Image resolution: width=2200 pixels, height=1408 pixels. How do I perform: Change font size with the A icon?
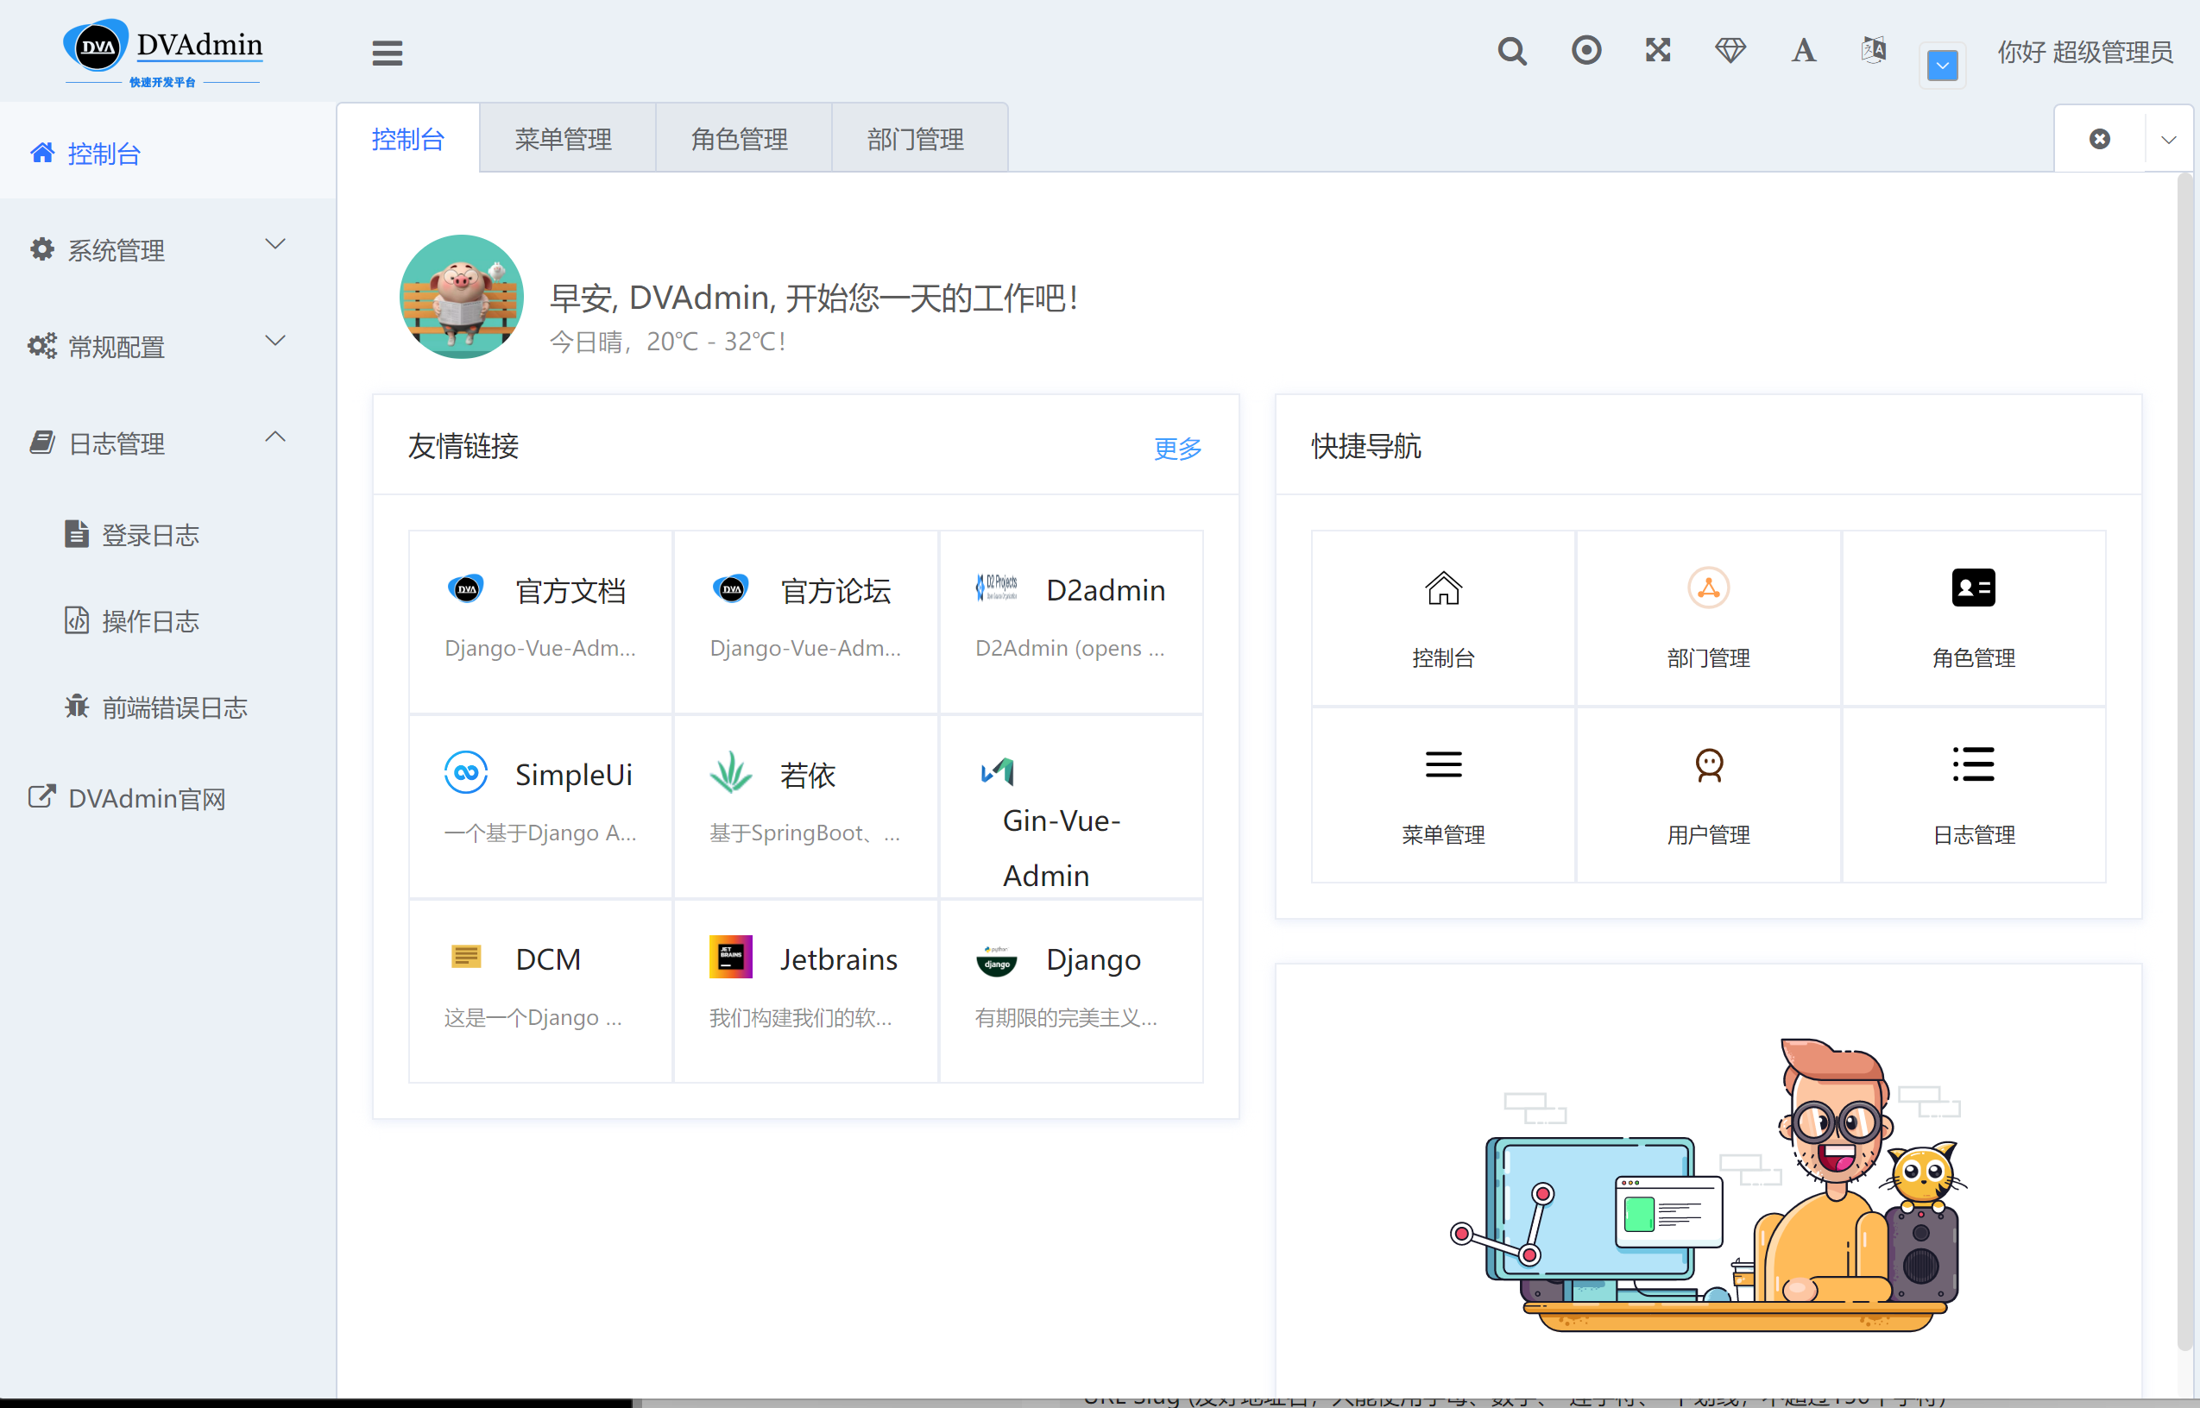click(1803, 50)
